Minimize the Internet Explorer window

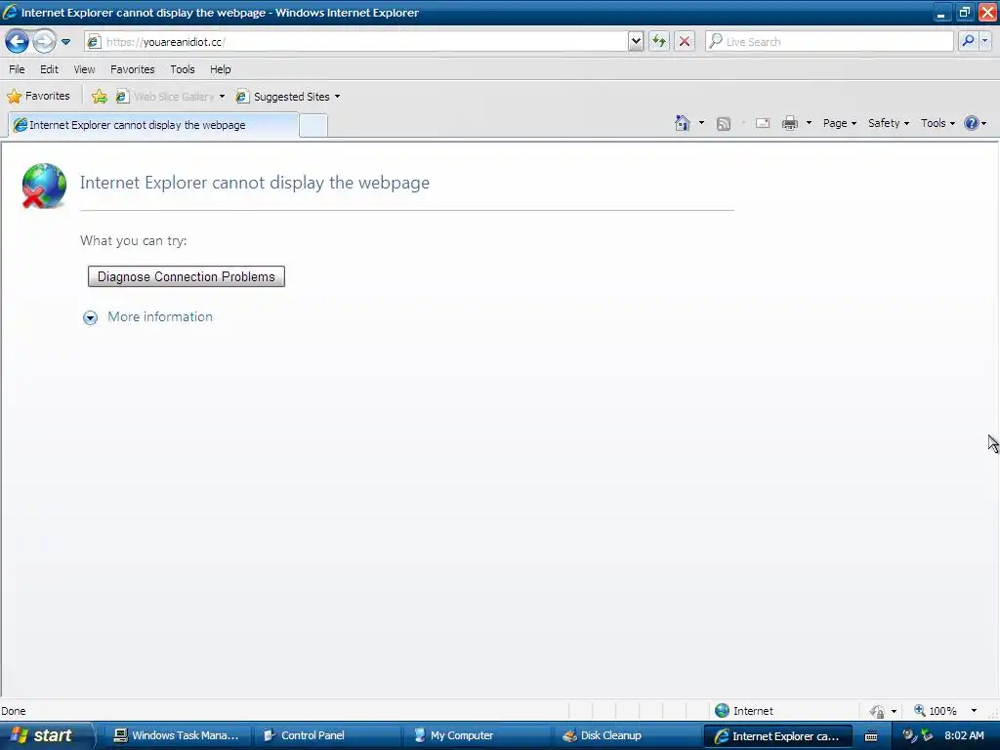tap(941, 13)
